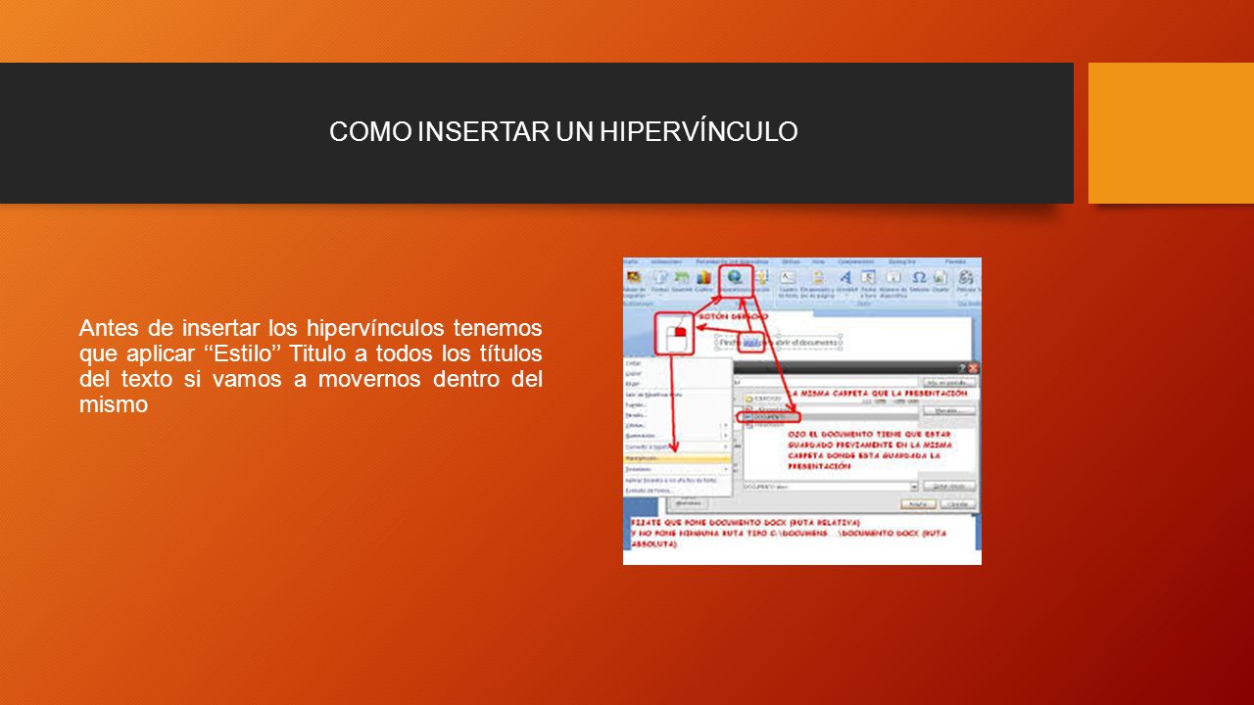
Task: Click the Encabezado y pie de página icon
Action: pyautogui.click(x=817, y=277)
